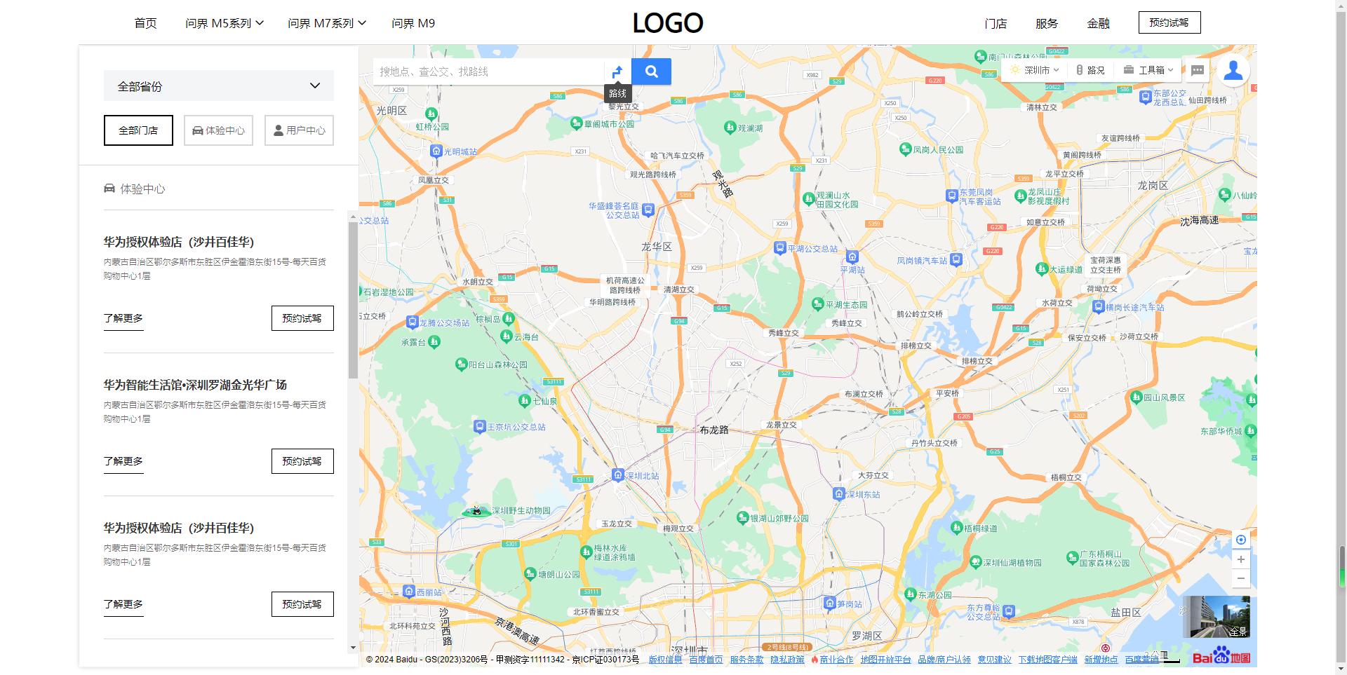Click 预约试驾 button in top navigation
This screenshot has height=675, width=1347.
1170,22
